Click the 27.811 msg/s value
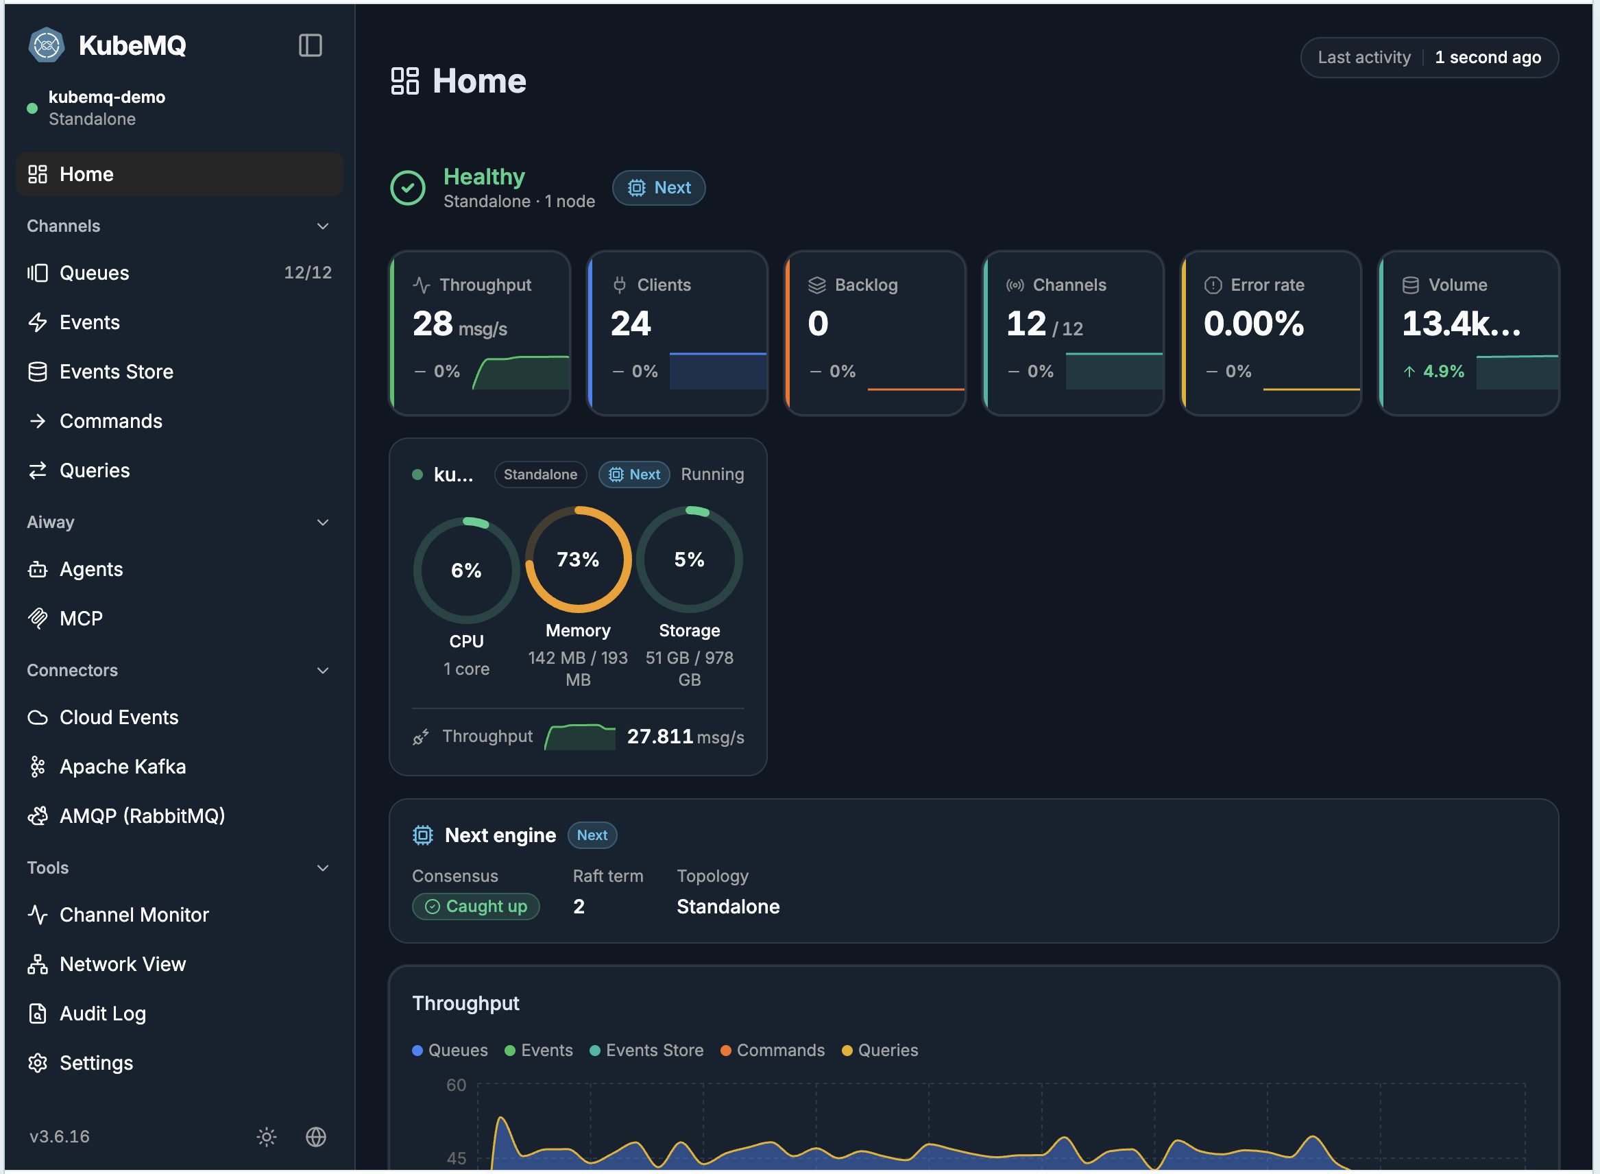1600x1174 pixels. coord(686,737)
